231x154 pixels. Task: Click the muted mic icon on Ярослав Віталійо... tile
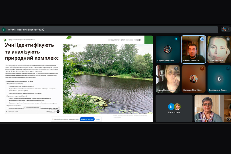coord(202,69)
